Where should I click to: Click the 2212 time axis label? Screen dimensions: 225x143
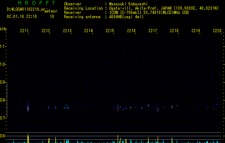coord(46,31)
